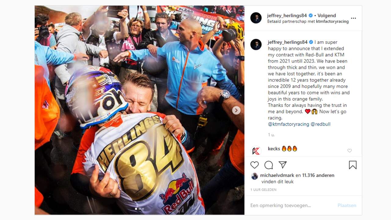This screenshot has width=391, height=220.
Task: Go to the next photo with the arrow
Action: [x=236, y=110]
